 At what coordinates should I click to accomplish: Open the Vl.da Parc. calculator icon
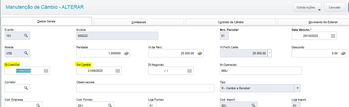[199, 53]
